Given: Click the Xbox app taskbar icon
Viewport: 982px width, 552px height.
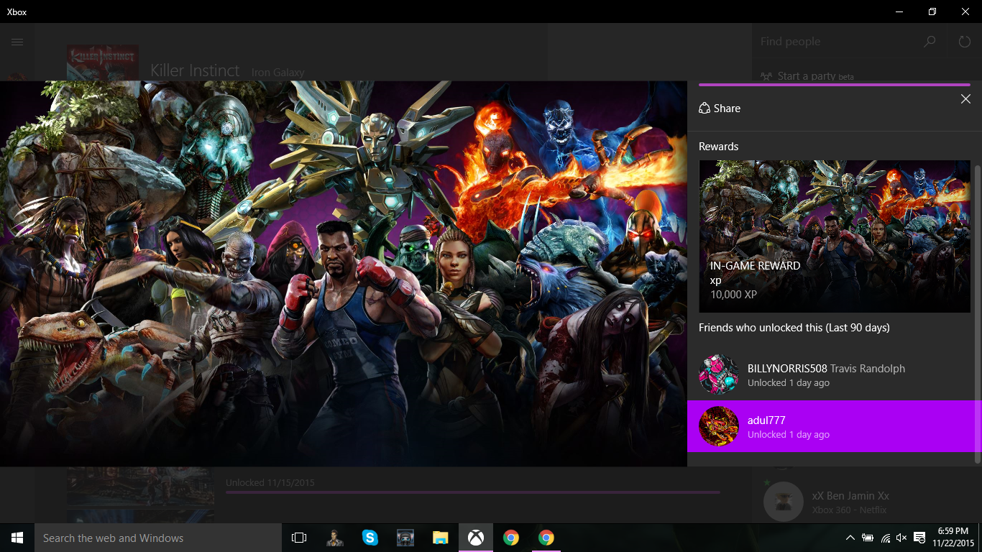Looking at the screenshot, I should pyautogui.click(x=476, y=538).
